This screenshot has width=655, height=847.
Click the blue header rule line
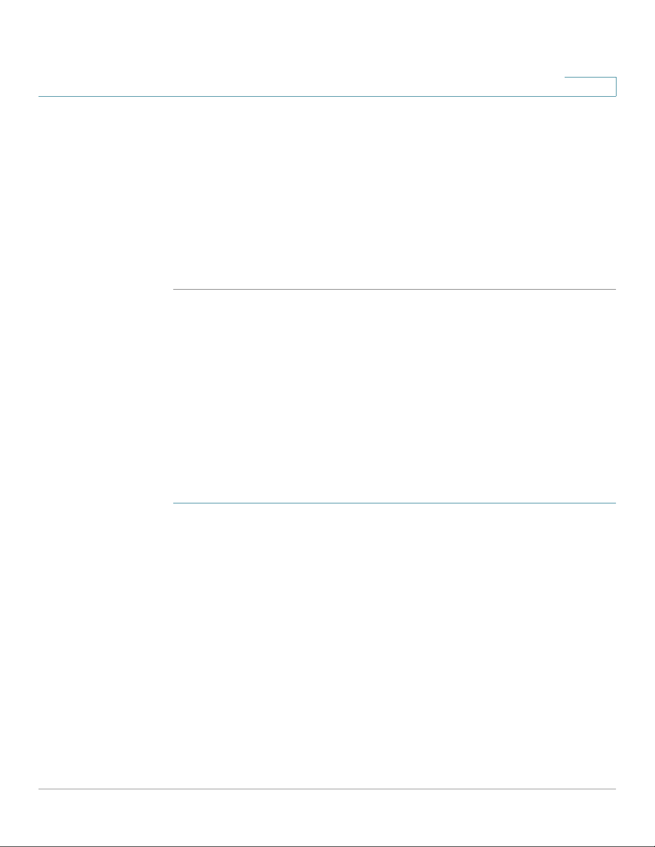click(x=327, y=96)
